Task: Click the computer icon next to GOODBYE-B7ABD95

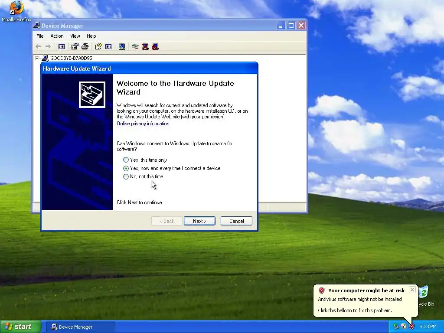Action: (x=45, y=58)
